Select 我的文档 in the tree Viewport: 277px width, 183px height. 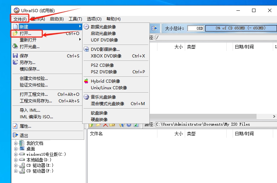[35, 143]
